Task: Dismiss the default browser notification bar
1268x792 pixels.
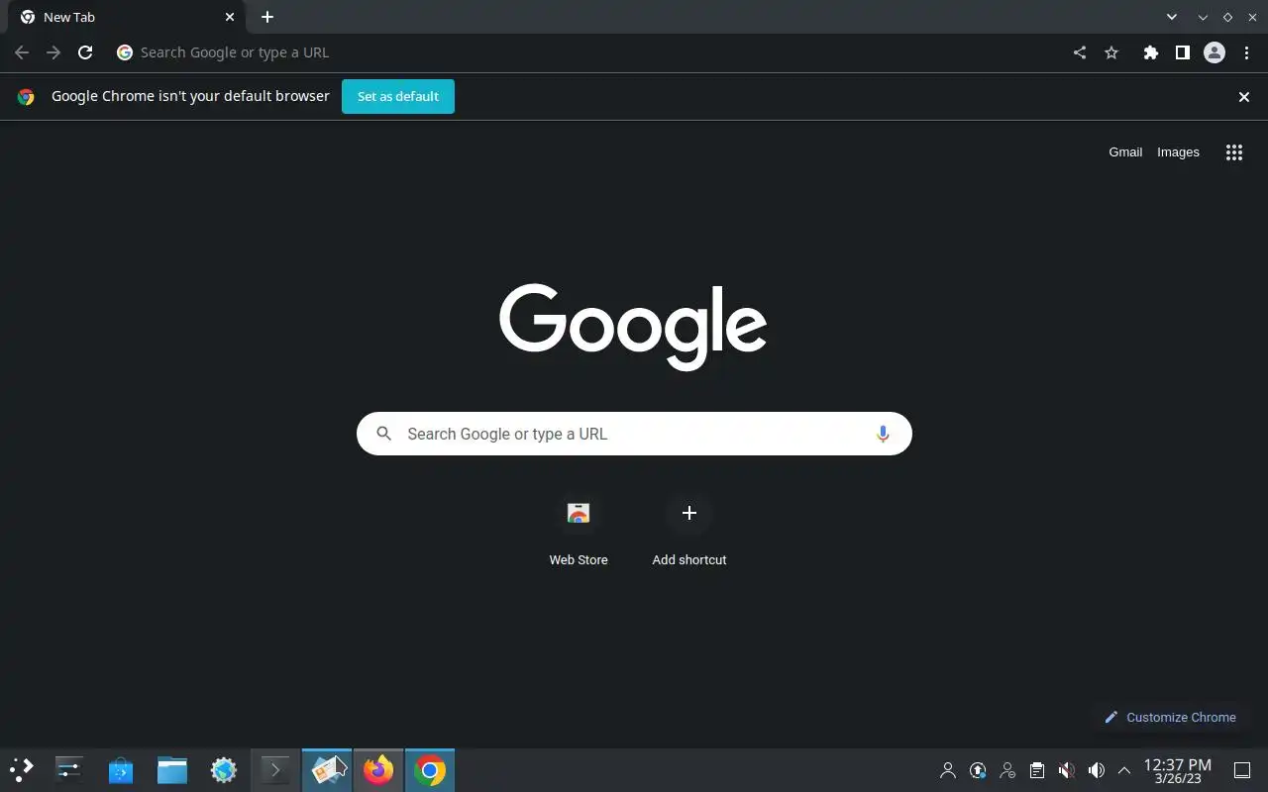Action: click(x=1244, y=96)
